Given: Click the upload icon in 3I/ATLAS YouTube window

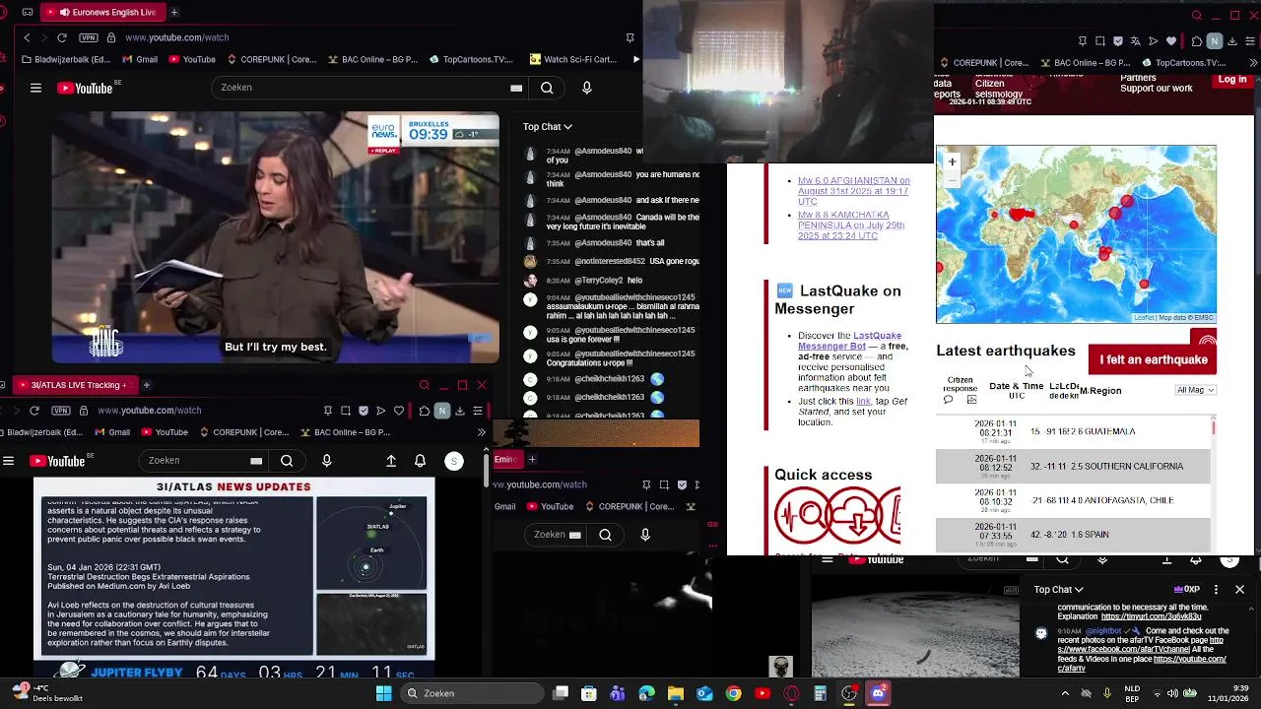Looking at the screenshot, I should [x=391, y=461].
